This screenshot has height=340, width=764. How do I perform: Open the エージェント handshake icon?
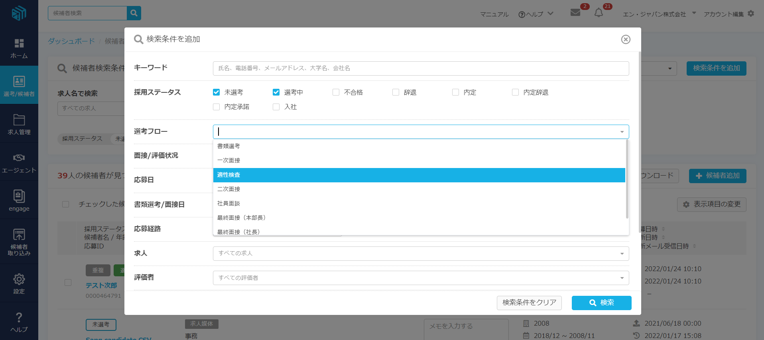pyautogui.click(x=19, y=158)
